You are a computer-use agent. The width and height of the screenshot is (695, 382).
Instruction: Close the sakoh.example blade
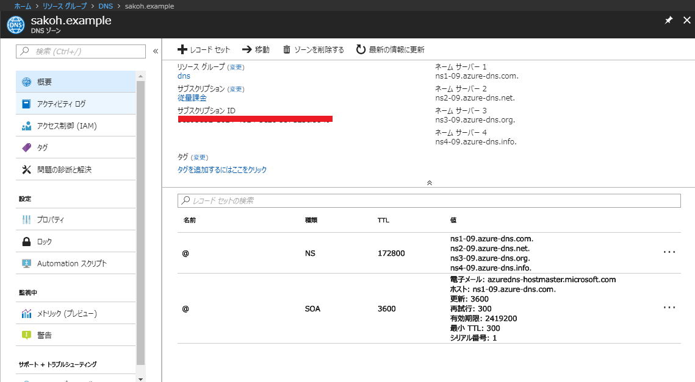point(686,20)
